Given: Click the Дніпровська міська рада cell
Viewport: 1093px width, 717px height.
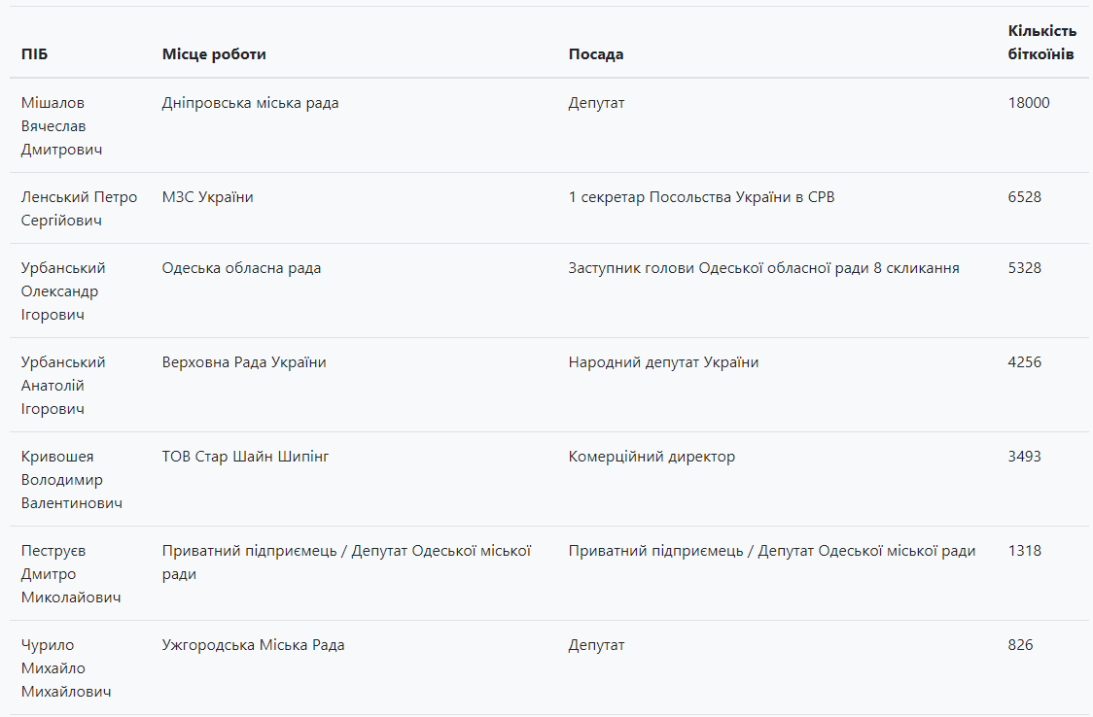Looking at the screenshot, I should [251, 103].
